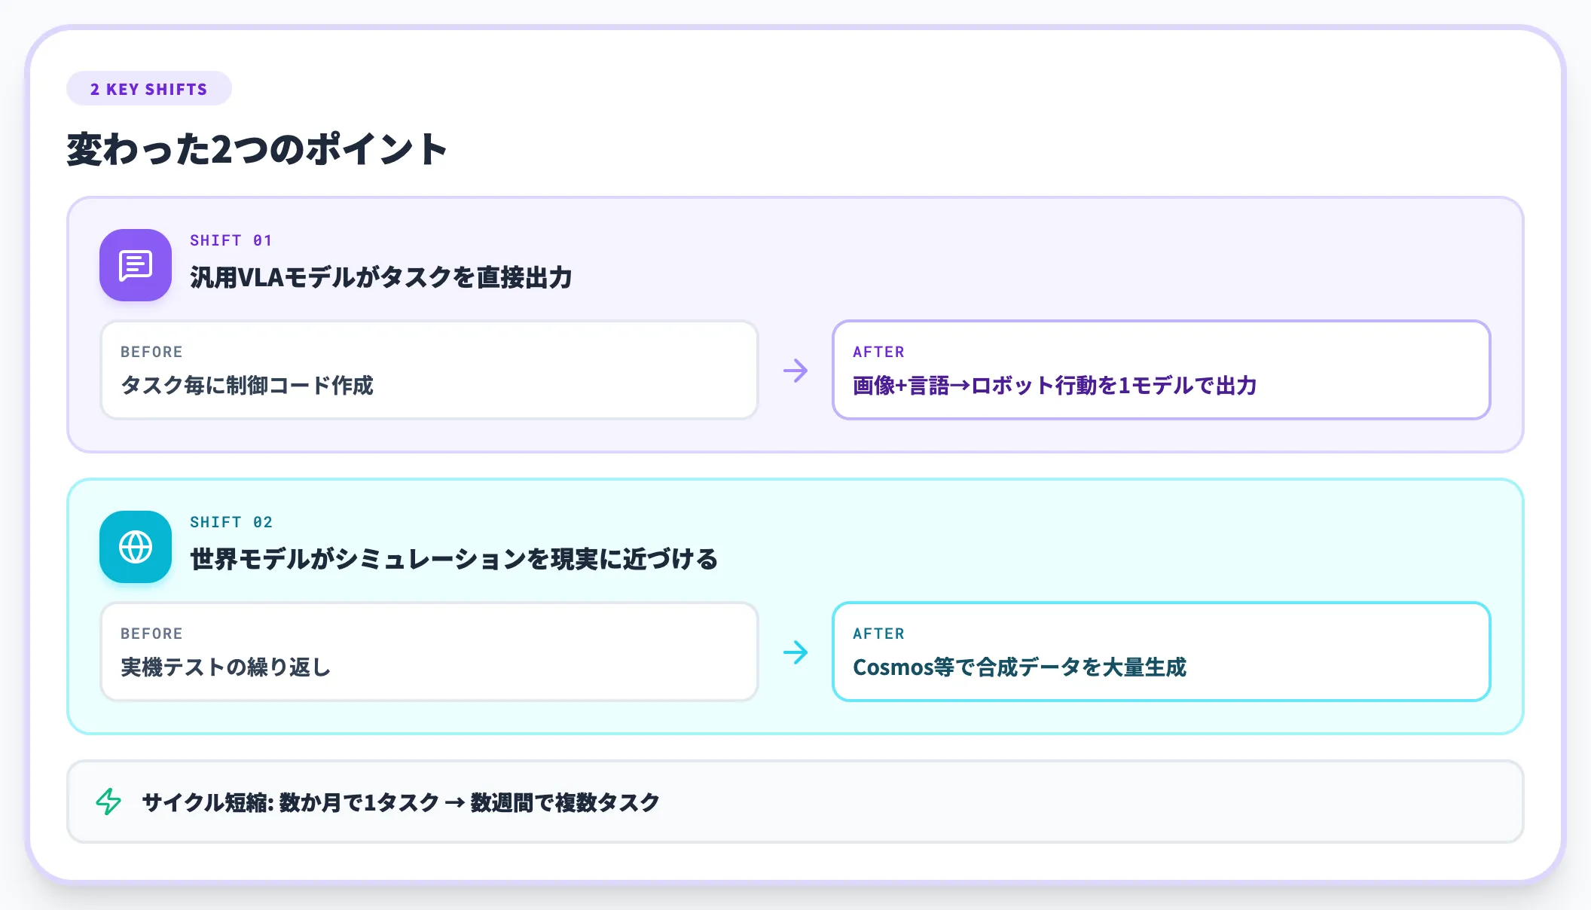Click the BEFORE label in Shift 02
1591x910 pixels.
pyautogui.click(x=151, y=634)
